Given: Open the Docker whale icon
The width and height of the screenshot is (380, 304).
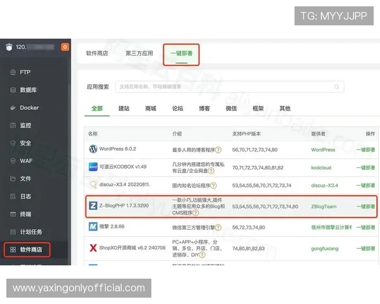Looking at the screenshot, I should (x=13, y=108).
